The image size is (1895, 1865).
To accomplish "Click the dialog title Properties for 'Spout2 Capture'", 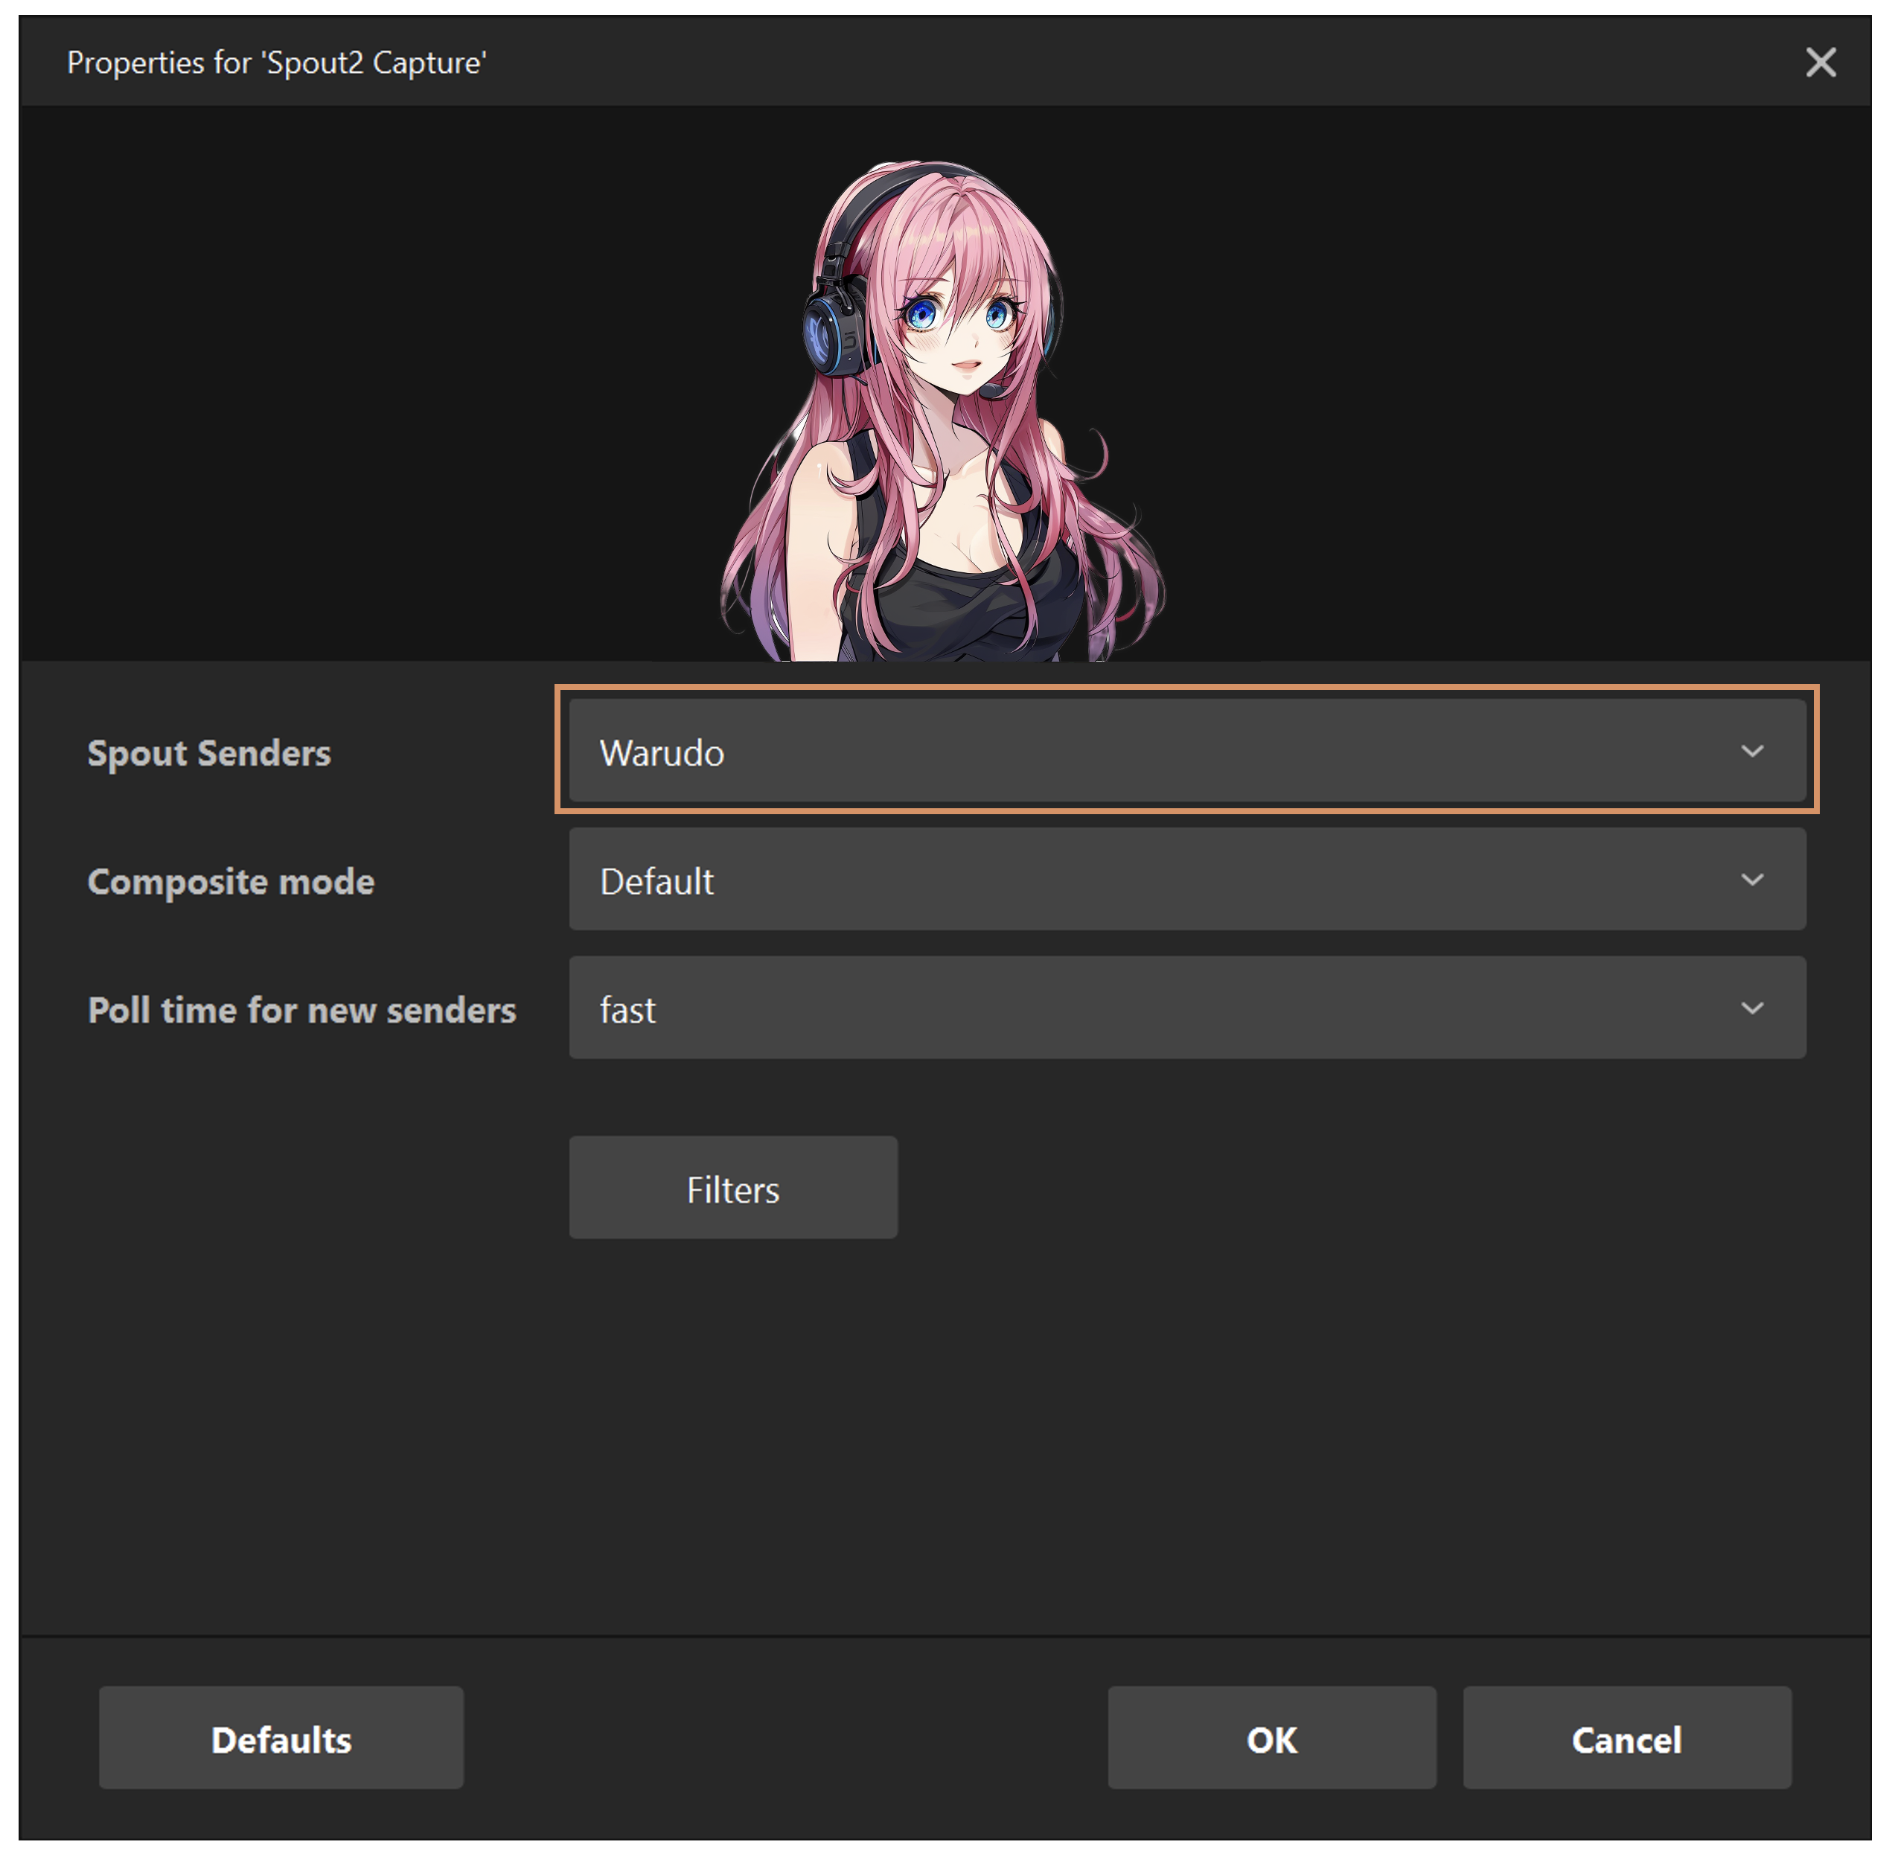I will click(x=276, y=63).
